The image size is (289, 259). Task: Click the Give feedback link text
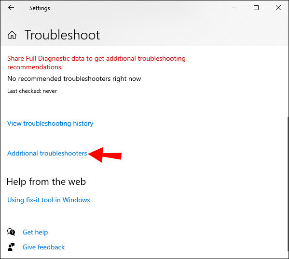pyautogui.click(x=43, y=247)
